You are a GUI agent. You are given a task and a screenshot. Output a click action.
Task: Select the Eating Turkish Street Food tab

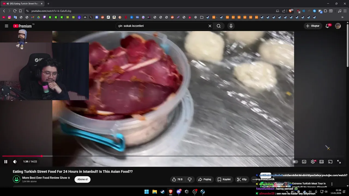coord(23,4)
